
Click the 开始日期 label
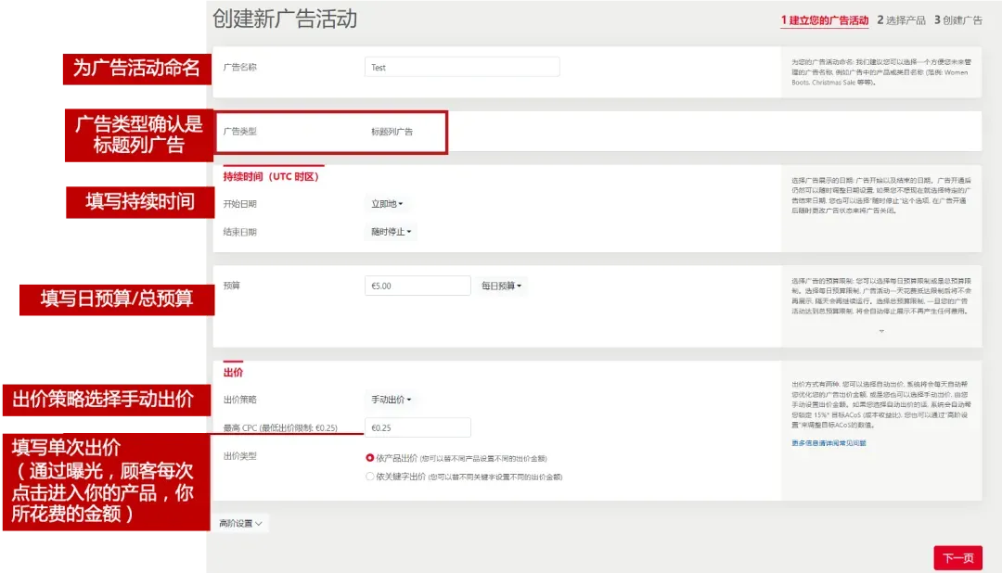pyautogui.click(x=239, y=204)
